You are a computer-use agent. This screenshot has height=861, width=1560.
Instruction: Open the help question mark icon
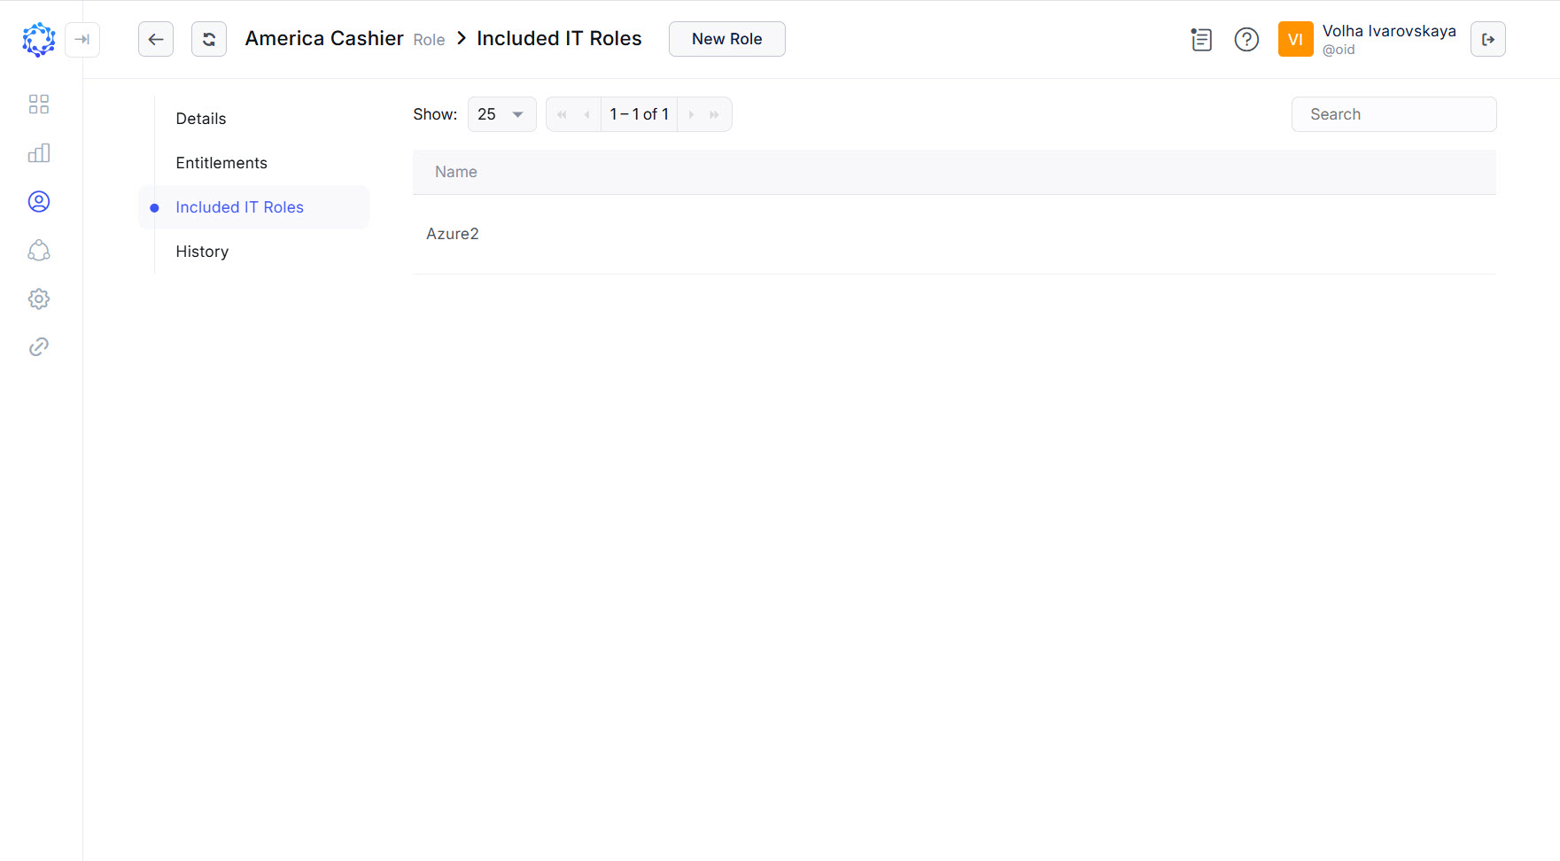[x=1246, y=40]
